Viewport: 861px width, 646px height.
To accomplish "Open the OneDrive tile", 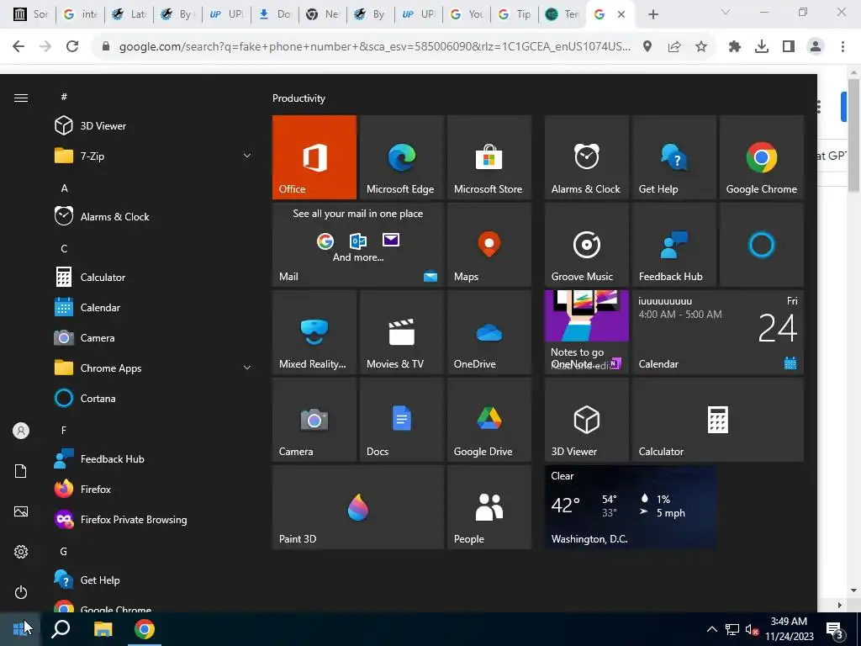I will click(489, 331).
